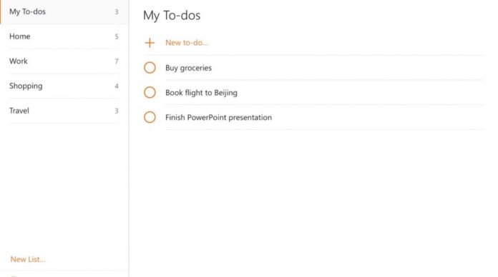498x277 pixels.
Task: Click the My To-dos page heading
Action: click(x=172, y=16)
